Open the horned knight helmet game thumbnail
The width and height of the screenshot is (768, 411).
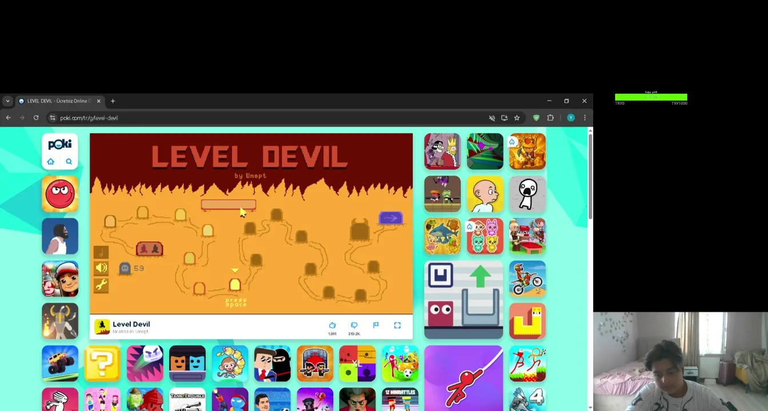(60, 321)
